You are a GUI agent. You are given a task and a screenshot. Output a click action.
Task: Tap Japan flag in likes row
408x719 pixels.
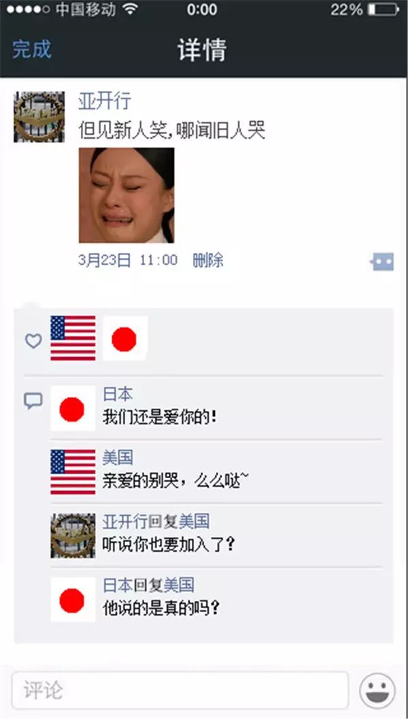click(x=125, y=338)
